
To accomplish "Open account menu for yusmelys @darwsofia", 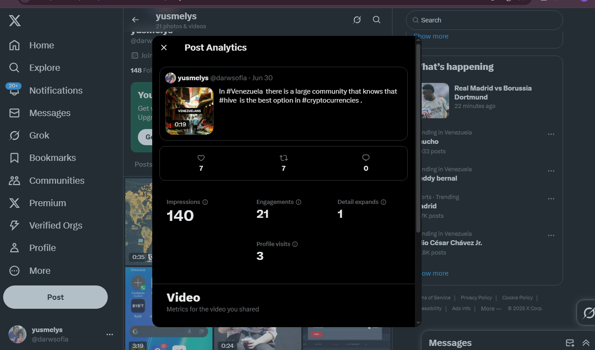I will (x=61, y=334).
